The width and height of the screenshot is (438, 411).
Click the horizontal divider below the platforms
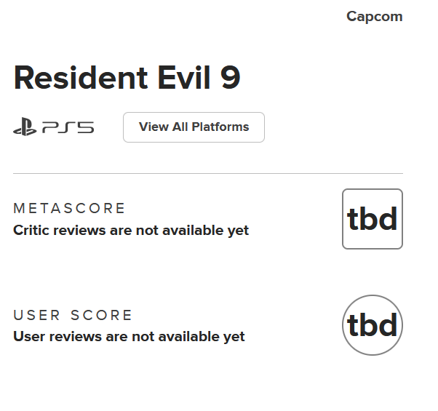point(207,174)
